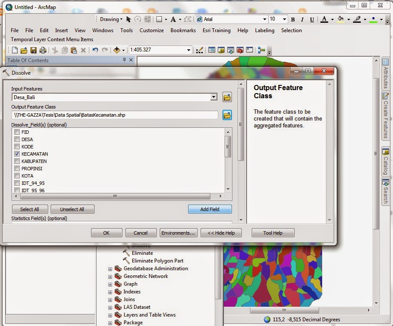Enable the PROPINSI field checkbox
393x326 pixels.
coord(16,169)
